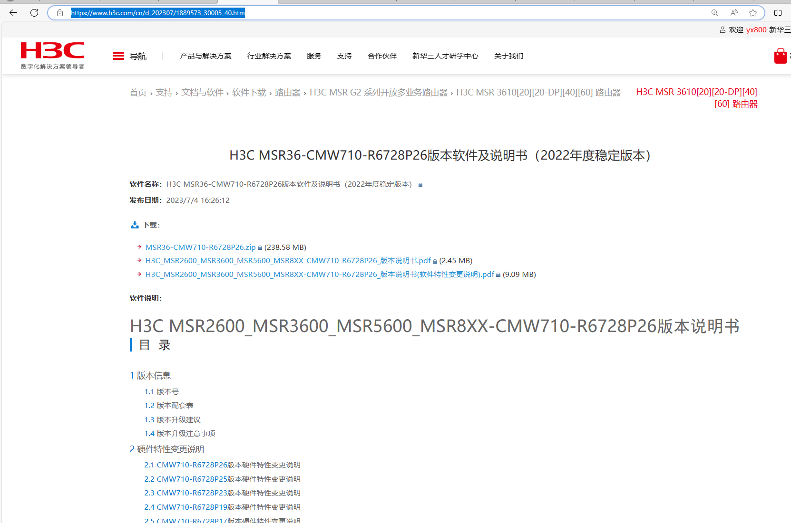Open 新华三人才研学中心 menu
Screen dimensions: 791x523
coord(445,56)
